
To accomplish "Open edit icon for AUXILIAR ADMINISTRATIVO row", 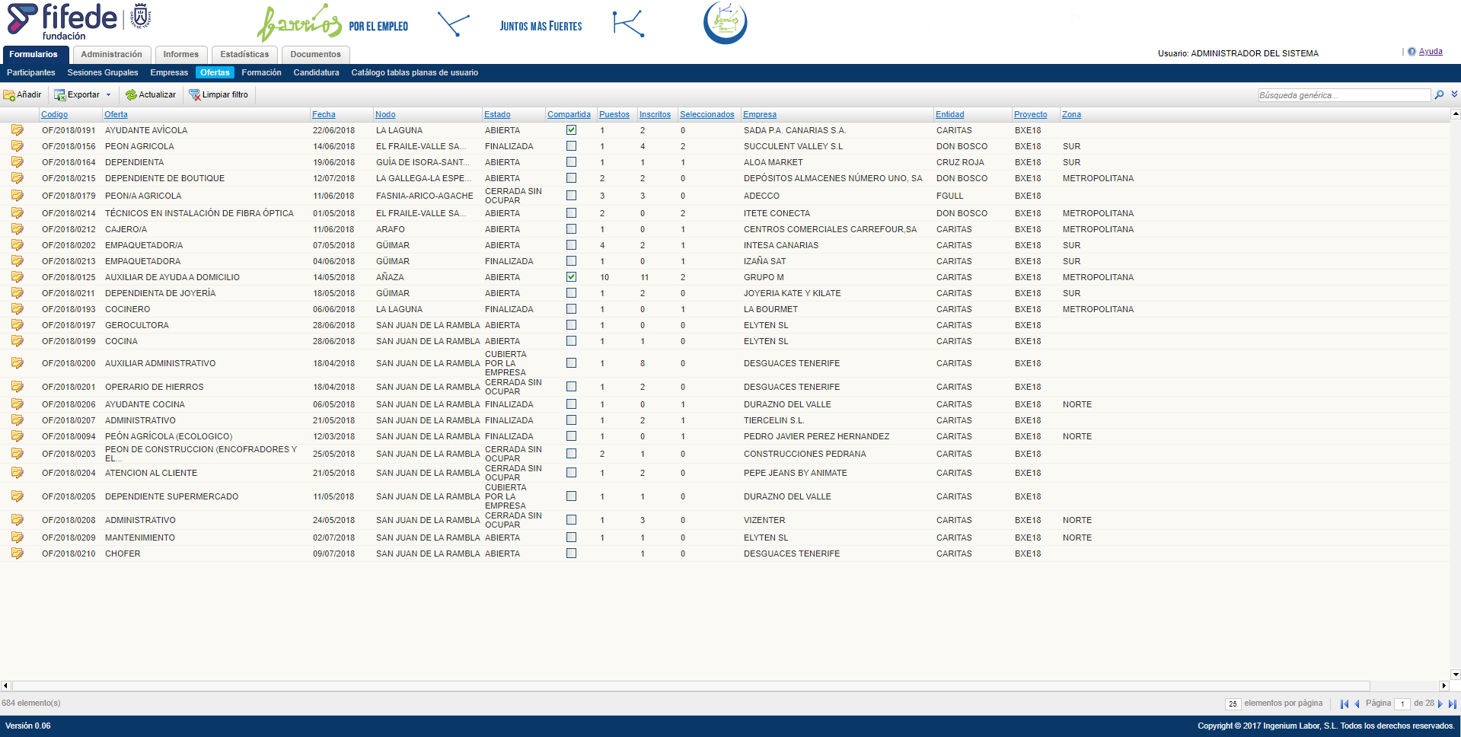I will click(x=17, y=363).
